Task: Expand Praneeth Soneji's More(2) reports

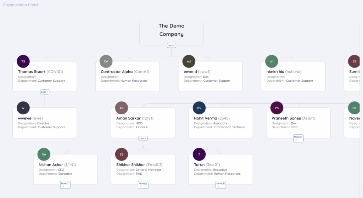Action: click(298, 138)
